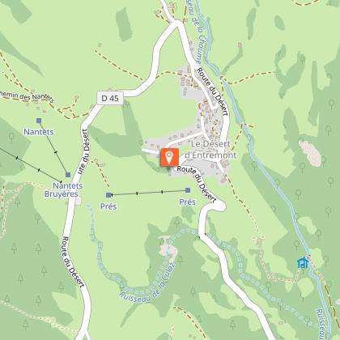
Task: Click the hairpin bend on Route du Désert
Action: (218, 206)
